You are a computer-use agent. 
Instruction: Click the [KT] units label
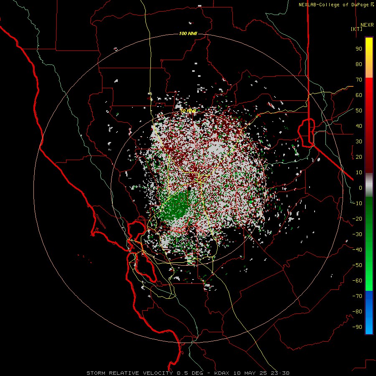(x=357, y=29)
